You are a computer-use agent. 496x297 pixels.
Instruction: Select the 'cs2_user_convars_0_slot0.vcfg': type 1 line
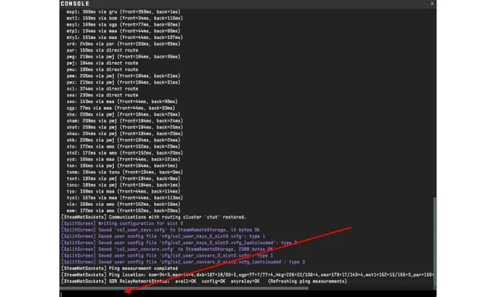167,255
